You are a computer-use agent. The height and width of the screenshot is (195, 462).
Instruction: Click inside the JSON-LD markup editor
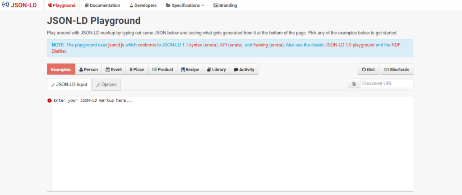pos(232,144)
